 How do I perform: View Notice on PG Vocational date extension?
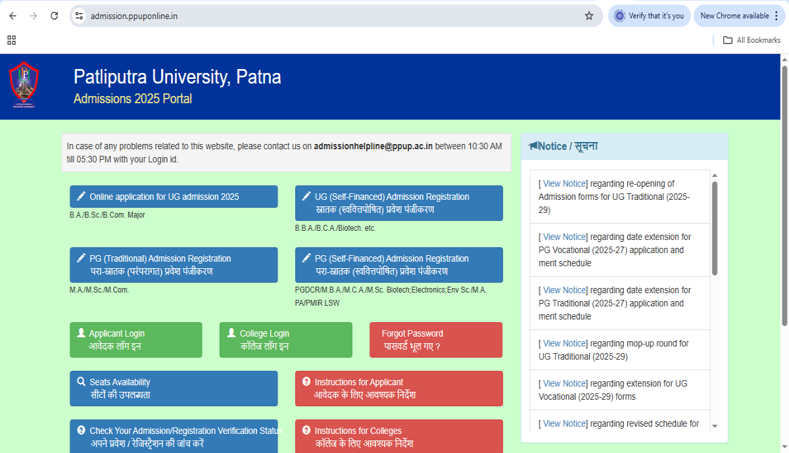click(x=564, y=237)
